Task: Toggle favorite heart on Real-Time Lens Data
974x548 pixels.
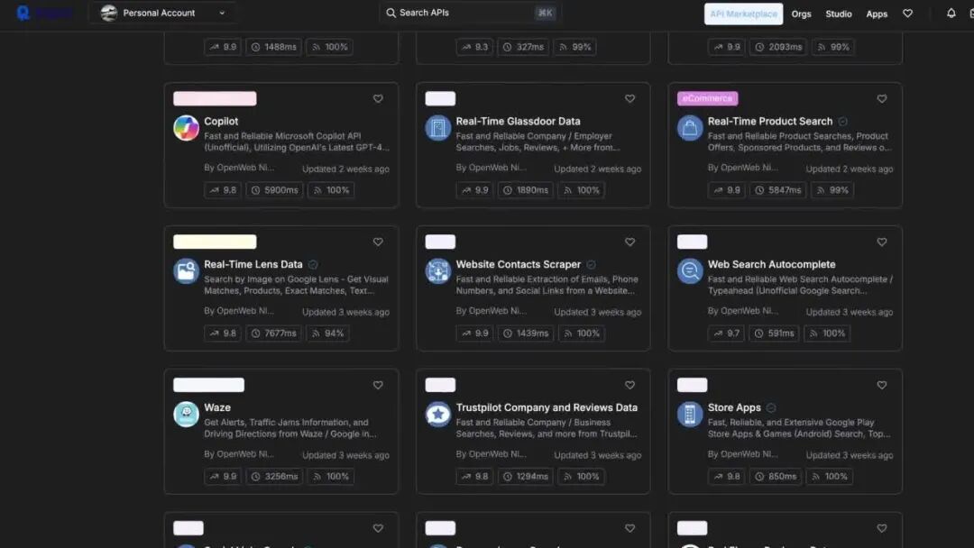Action: 378,242
